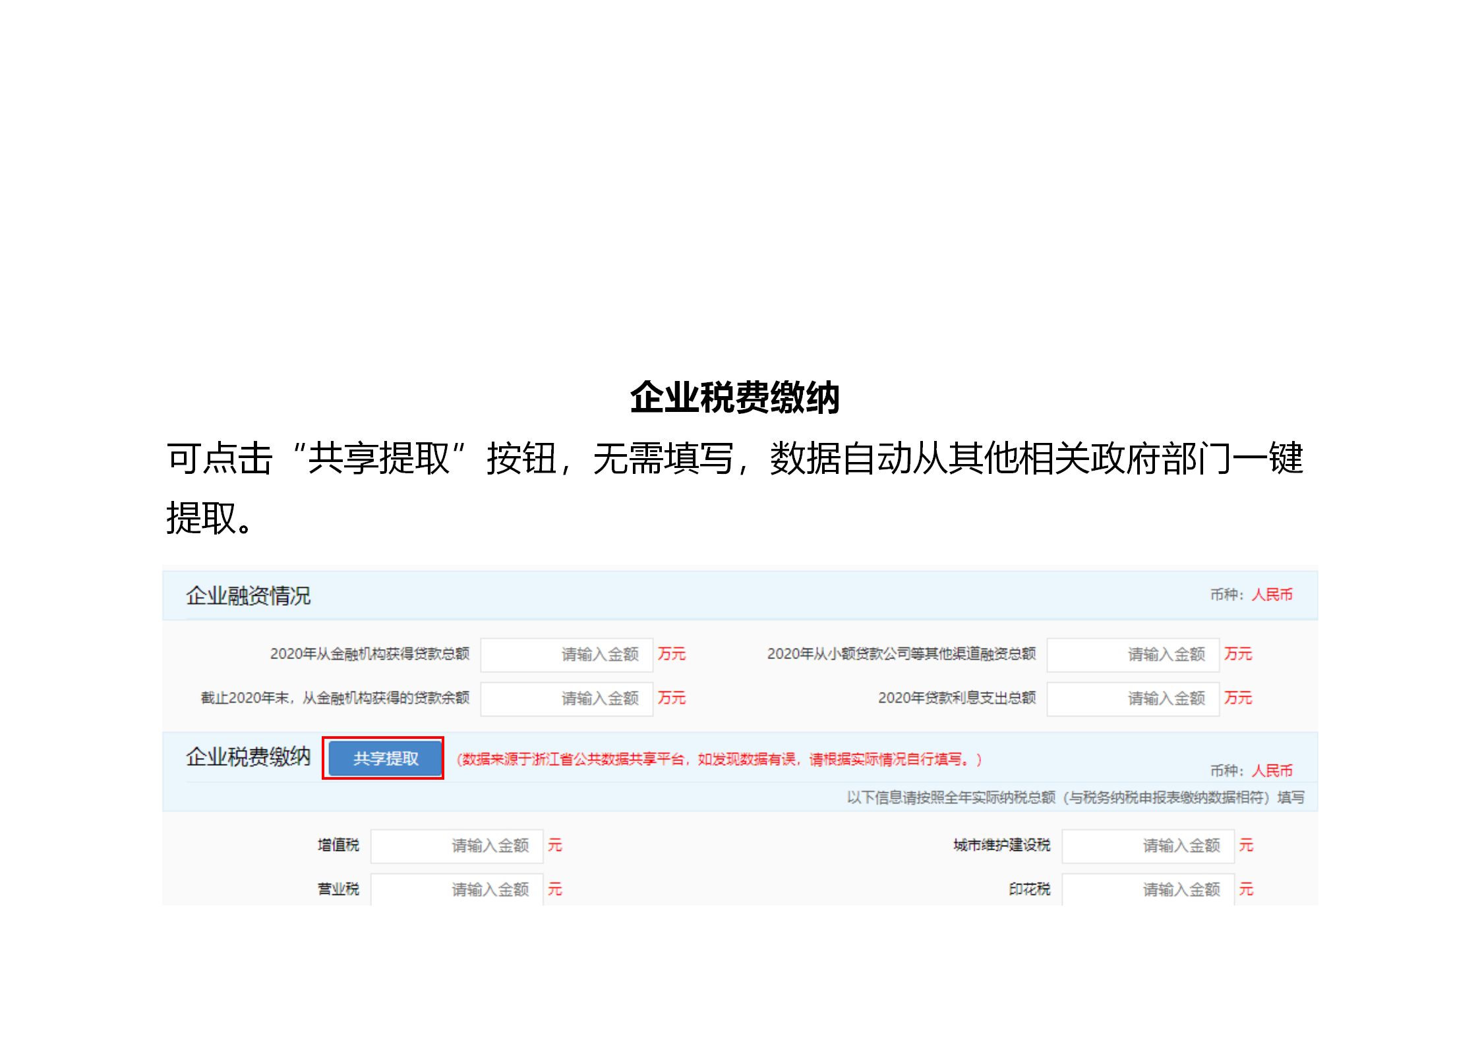This screenshot has width=1480, height=1046.
Task: Click the 增值税 amount input field
Action: click(457, 846)
